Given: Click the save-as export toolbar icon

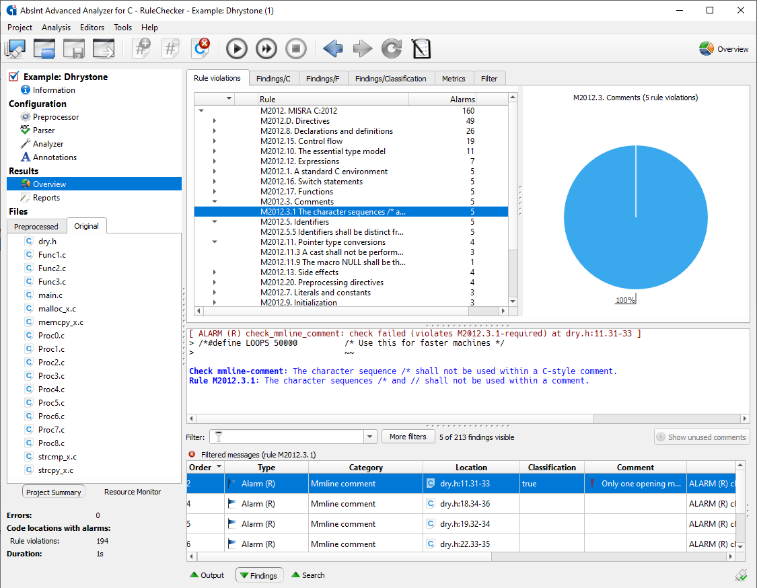Looking at the screenshot, I should point(104,48).
